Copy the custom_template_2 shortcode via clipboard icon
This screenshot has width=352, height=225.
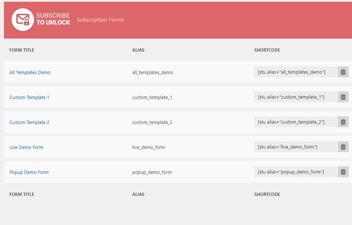[343, 122]
